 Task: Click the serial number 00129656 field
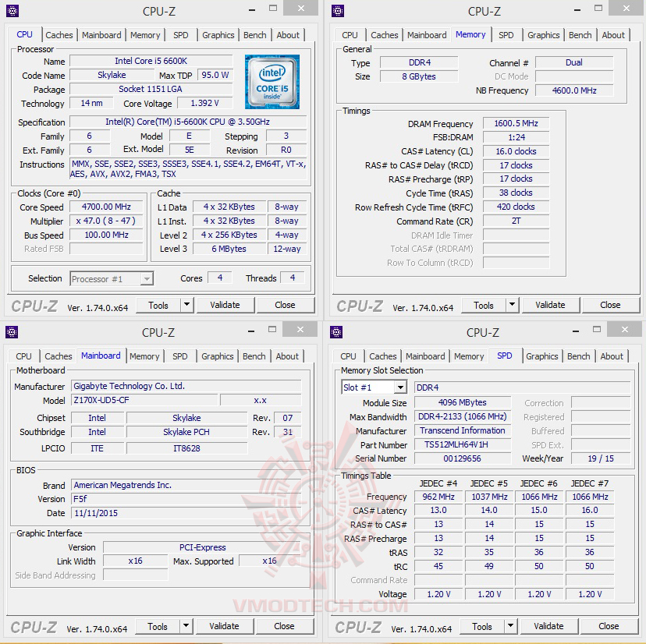pyautogui.click(x=462, y=458)
